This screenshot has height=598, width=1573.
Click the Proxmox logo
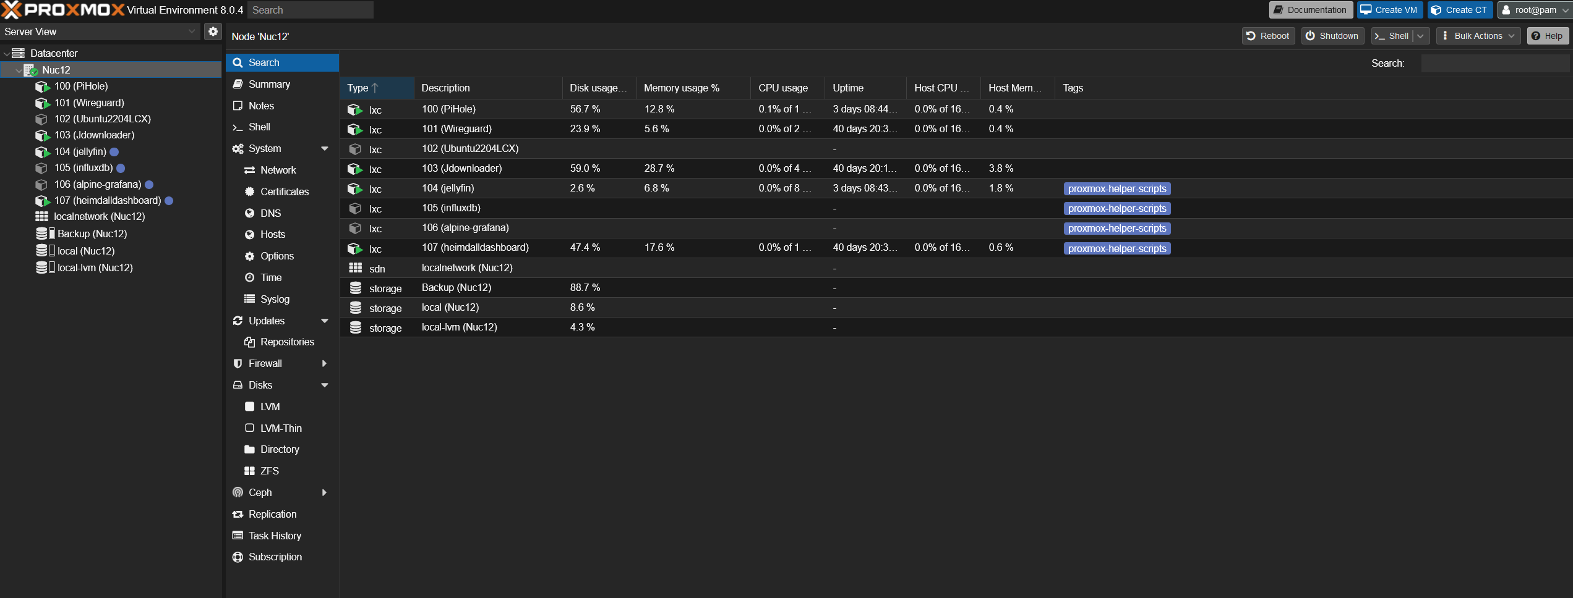[x=62, y=10]
